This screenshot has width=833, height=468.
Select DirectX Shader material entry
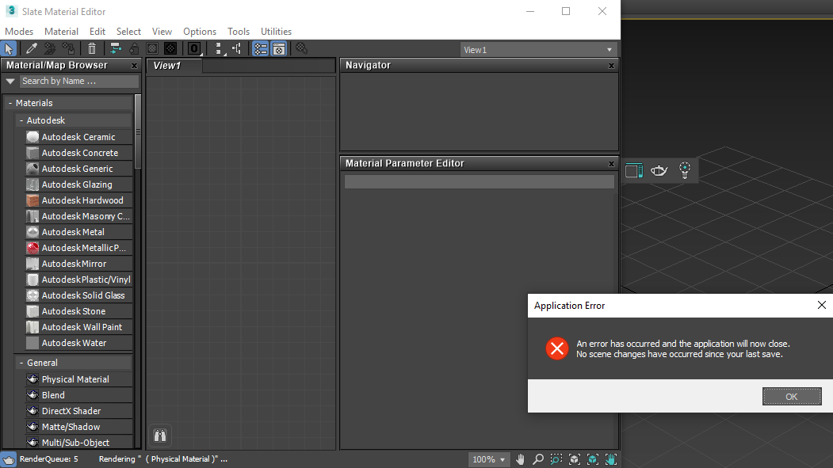pyautogui.click(x=78, y=411)
